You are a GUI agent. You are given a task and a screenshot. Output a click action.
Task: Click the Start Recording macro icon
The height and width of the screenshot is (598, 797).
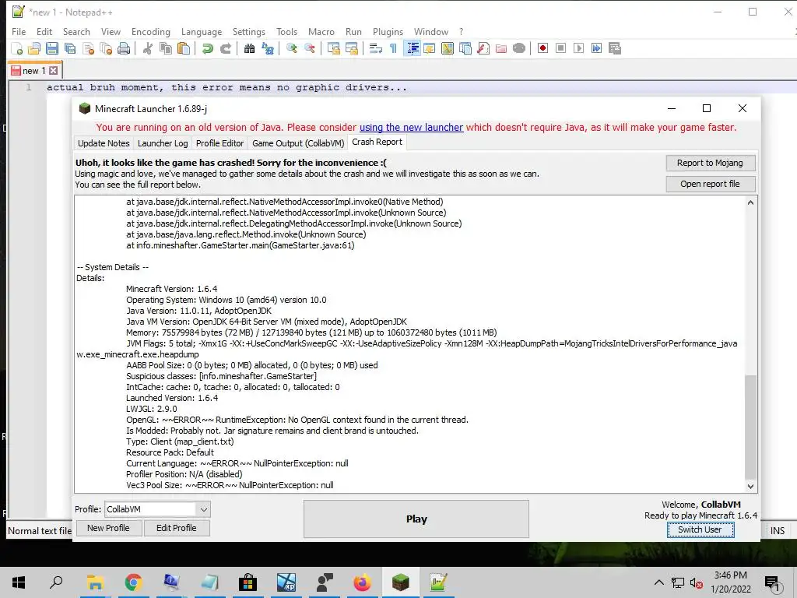(542, 48)
